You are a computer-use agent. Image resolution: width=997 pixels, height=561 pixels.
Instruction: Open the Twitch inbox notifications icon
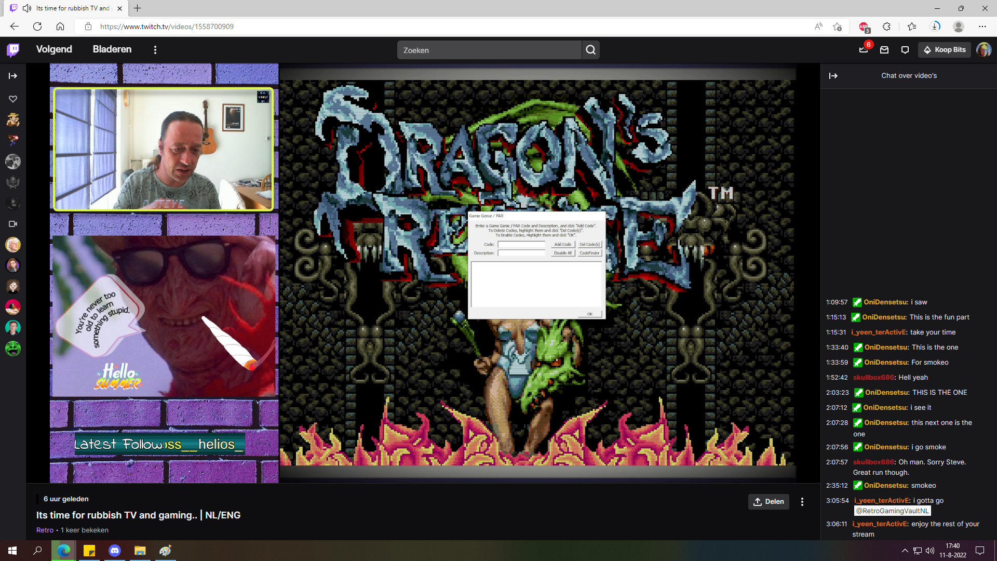pos(884,50)
